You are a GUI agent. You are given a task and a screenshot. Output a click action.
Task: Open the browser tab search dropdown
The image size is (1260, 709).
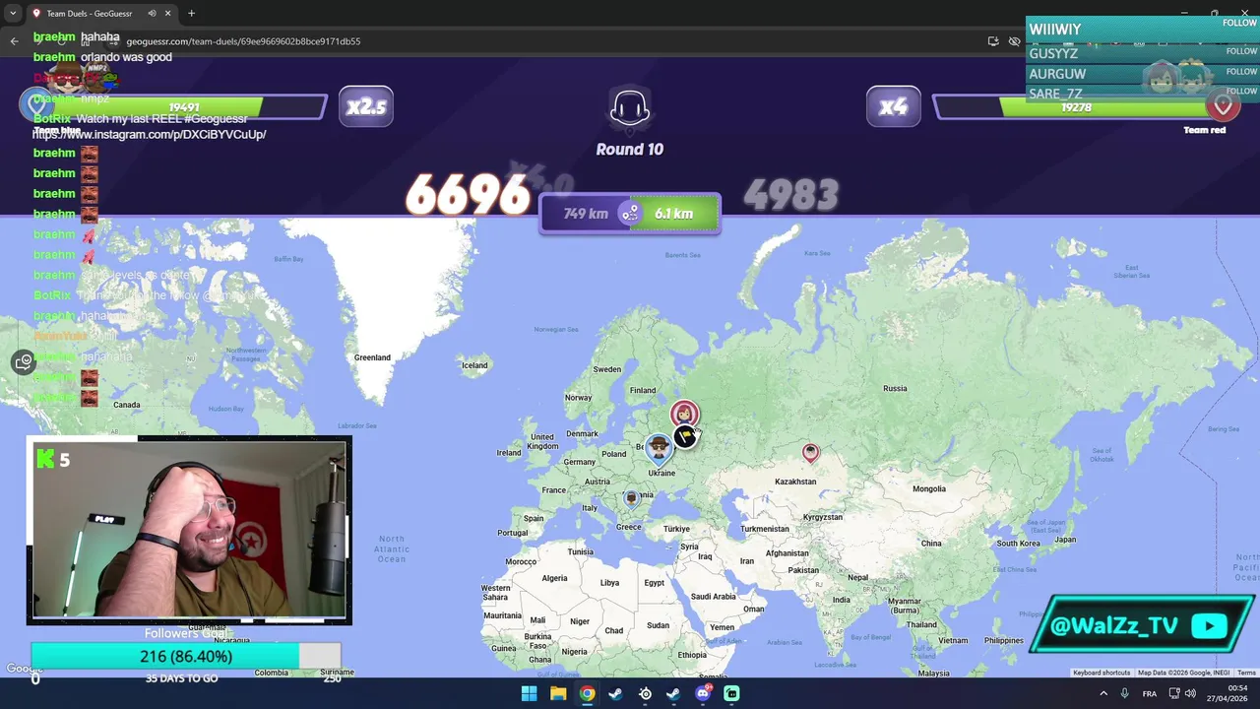pyautogui.click(x=13, y=14)
